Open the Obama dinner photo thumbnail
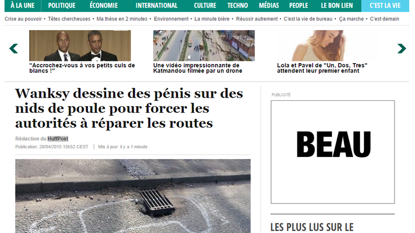 tap(80, 45)
